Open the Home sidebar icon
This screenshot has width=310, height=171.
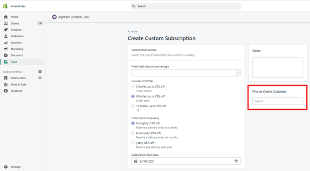6,17
